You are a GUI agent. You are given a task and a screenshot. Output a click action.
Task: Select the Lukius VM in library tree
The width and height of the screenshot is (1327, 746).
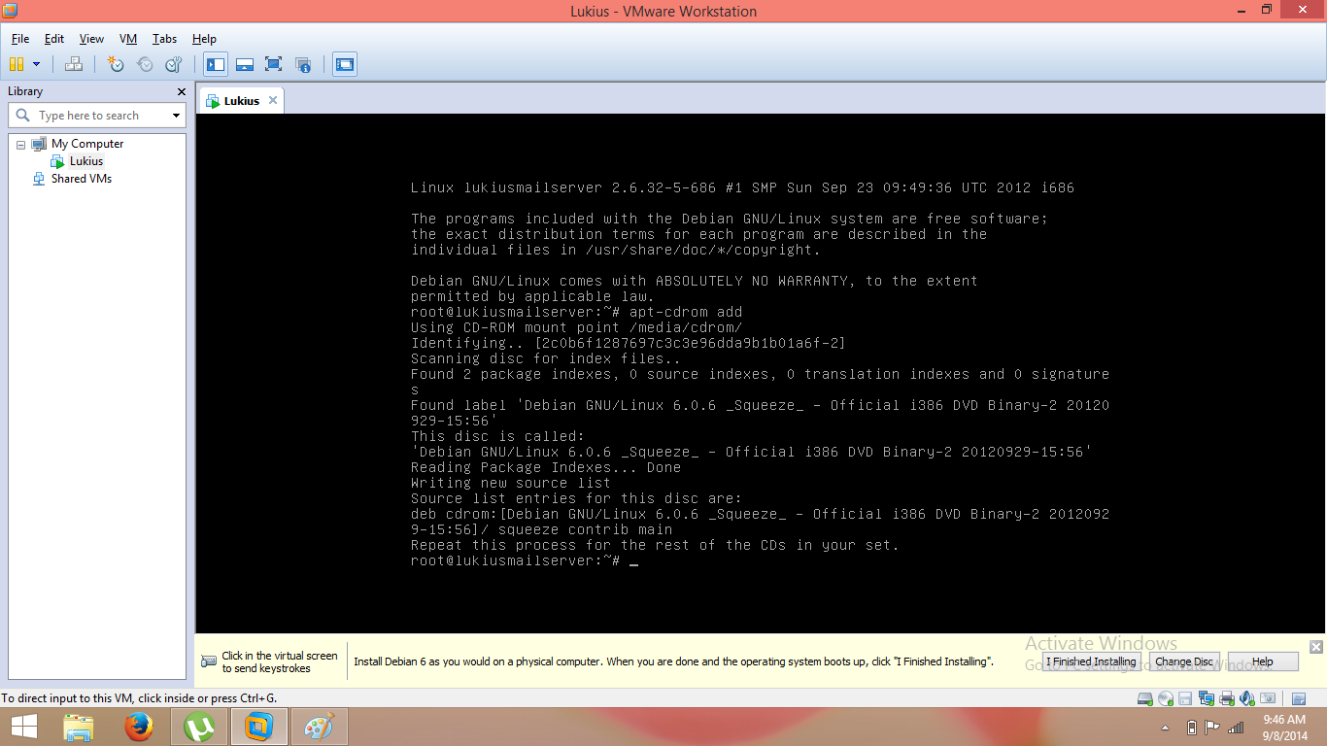tap(85, 161)
